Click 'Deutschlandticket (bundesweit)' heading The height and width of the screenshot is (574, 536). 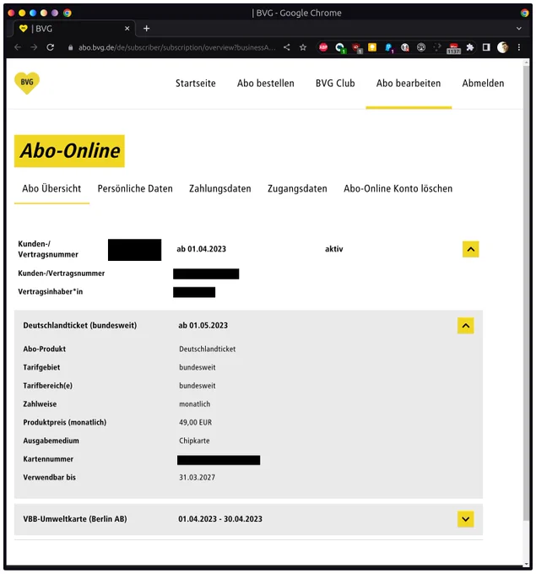[80, 326]
